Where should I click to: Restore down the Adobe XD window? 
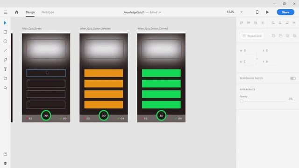point(284,4)
